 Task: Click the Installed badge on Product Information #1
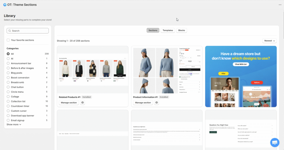[164, 97]
